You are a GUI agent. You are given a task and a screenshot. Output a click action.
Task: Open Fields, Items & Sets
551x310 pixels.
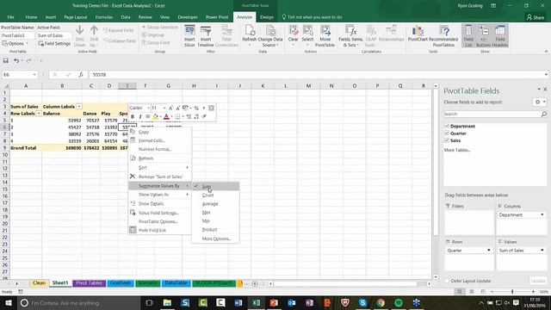point(350,36)
